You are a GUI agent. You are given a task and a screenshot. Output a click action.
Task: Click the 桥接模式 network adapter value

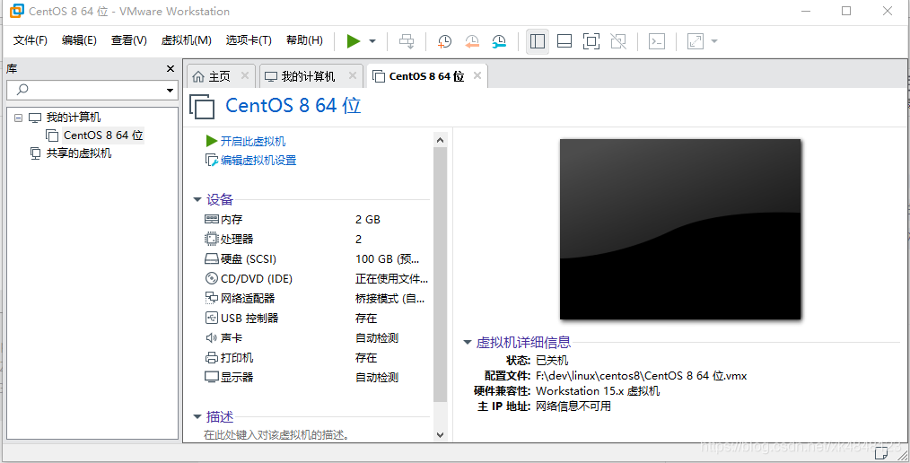pos(390,299)
